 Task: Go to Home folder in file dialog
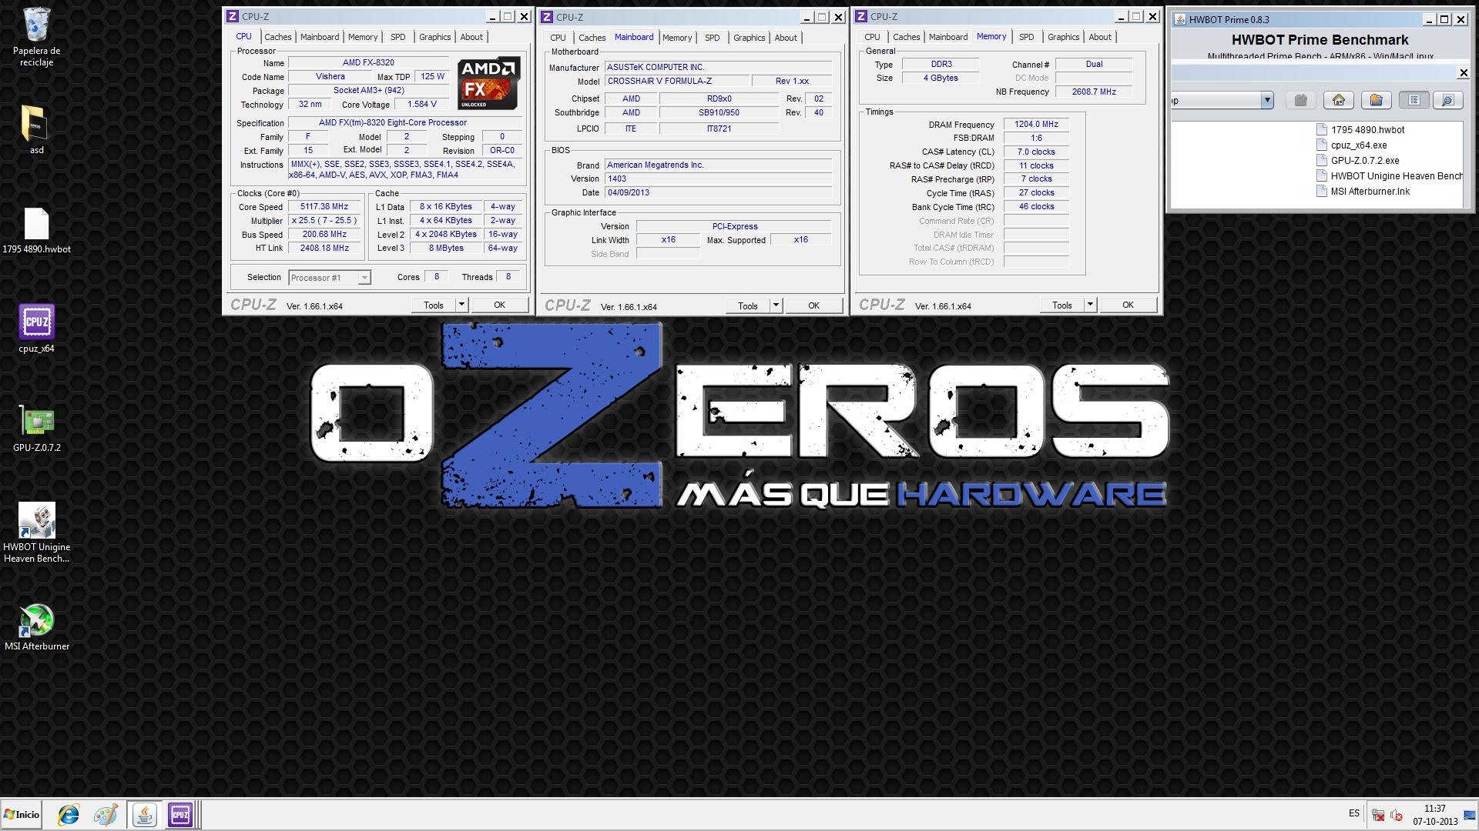click(1339, 100)
